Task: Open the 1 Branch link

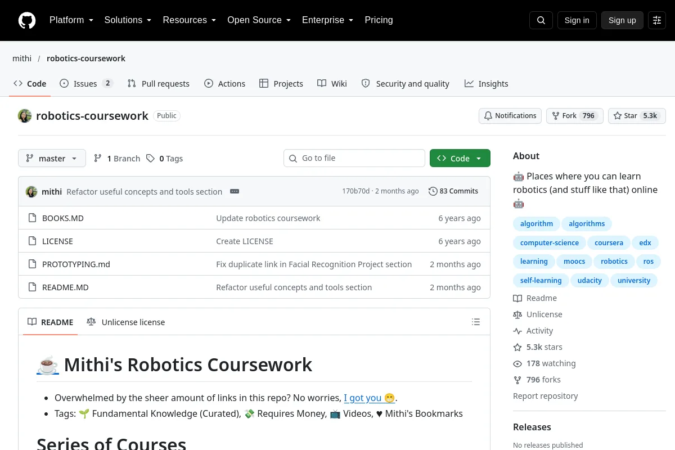Action: coord(117,159)
